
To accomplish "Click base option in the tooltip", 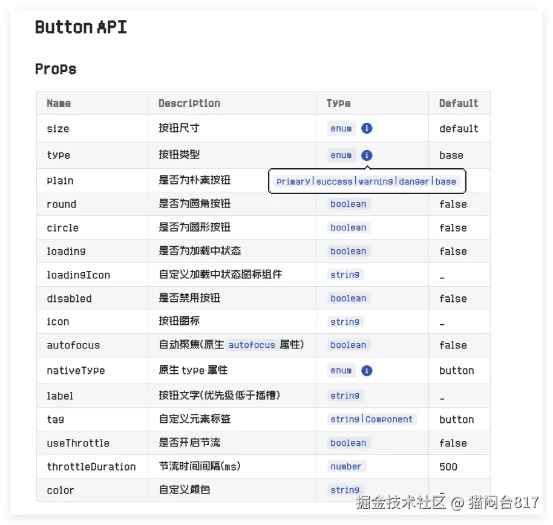I will (446, 181).
